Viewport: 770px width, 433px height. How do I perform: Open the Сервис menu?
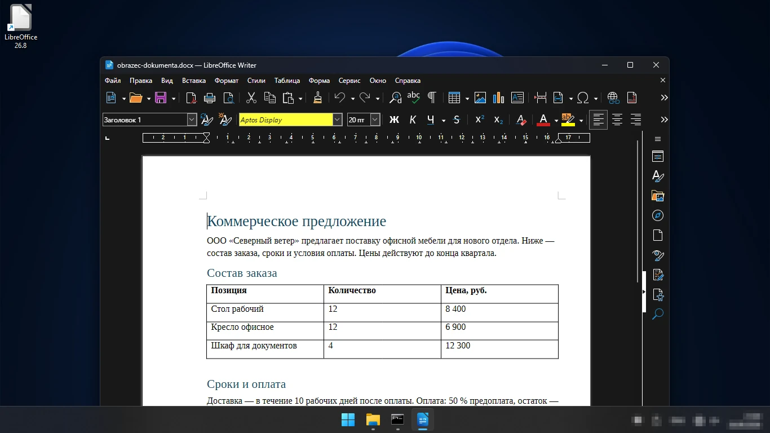(x=350, y=81)
